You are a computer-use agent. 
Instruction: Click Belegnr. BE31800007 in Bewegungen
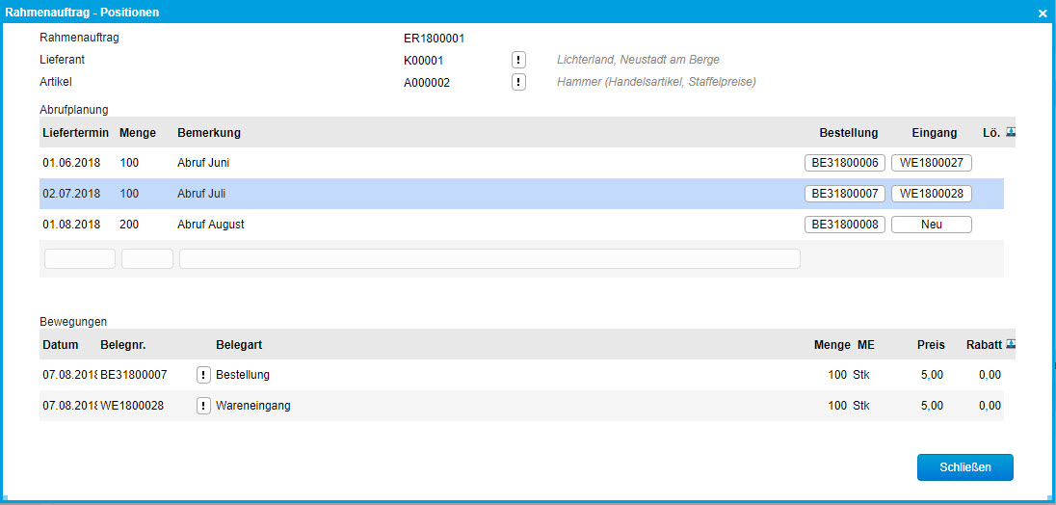pyautogui.click(x=134, y=375)
